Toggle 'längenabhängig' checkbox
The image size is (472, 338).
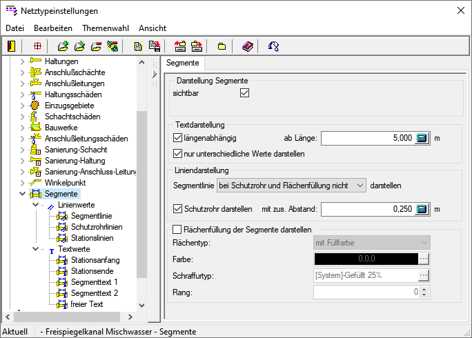pyautogui.click(x=178, y=138)
